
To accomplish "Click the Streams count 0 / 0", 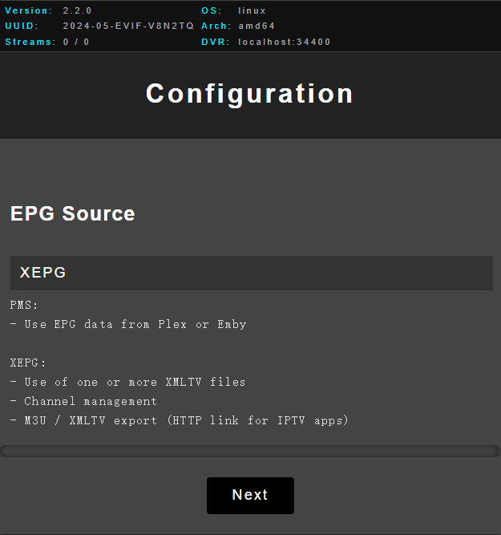I will pyautogui.click(x=76, y=42).
